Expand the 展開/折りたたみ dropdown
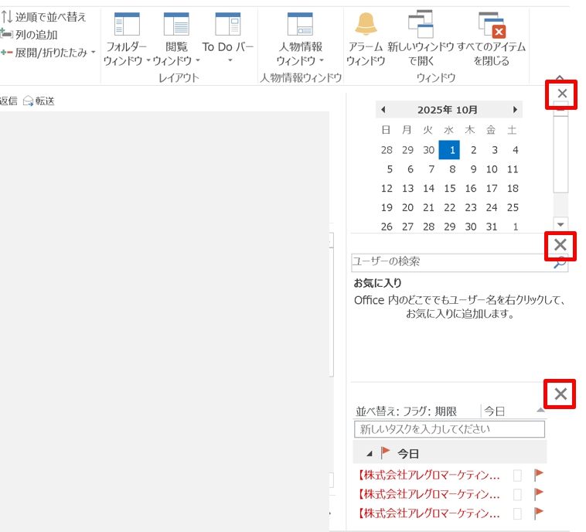The image size is (586, 532). (93, 53)
